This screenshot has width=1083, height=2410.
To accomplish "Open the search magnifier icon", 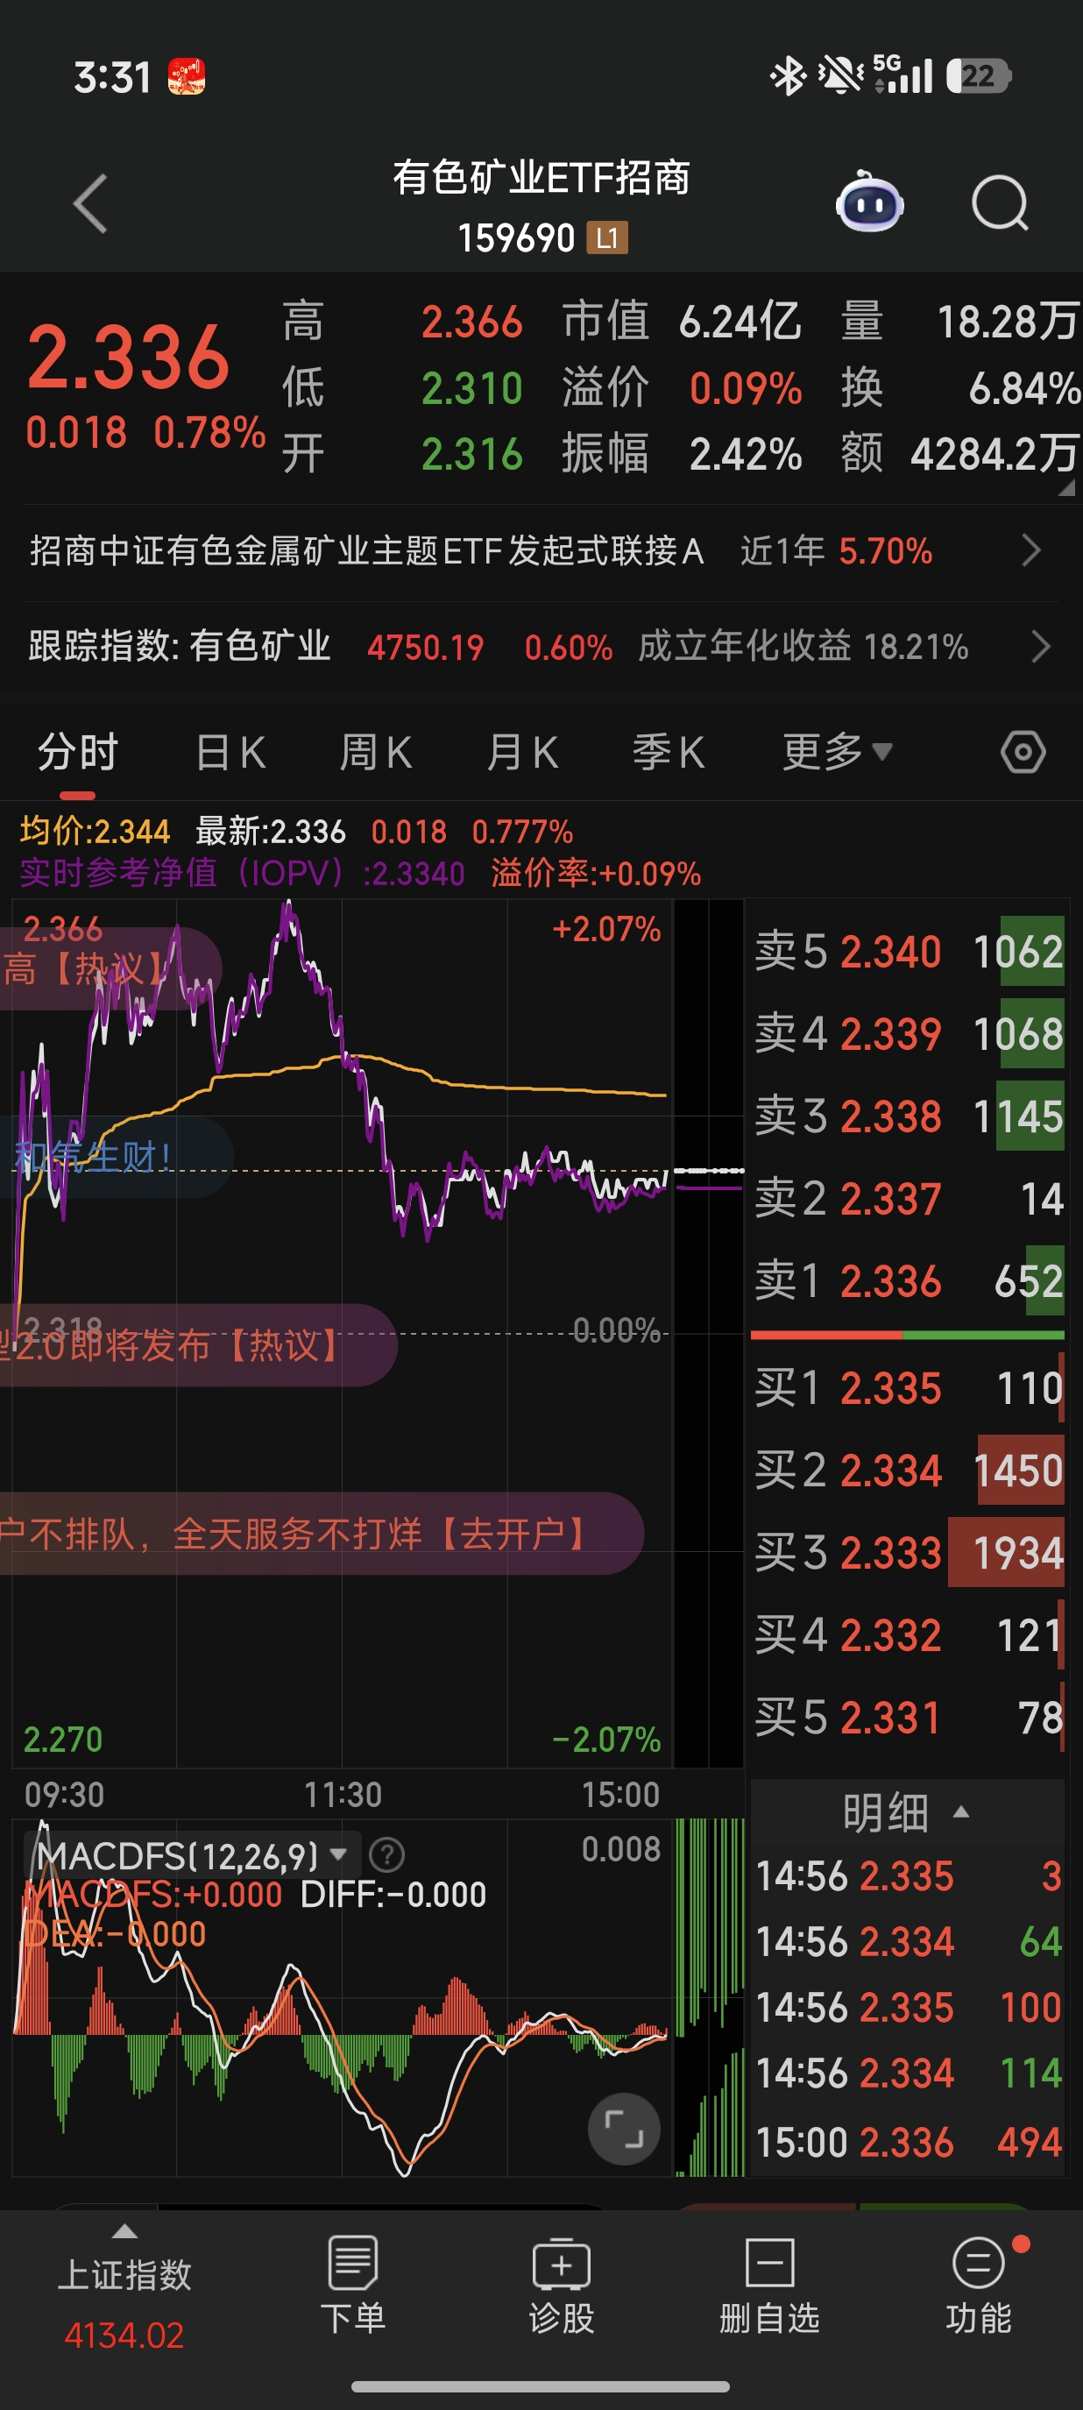I will (1000, 202).
